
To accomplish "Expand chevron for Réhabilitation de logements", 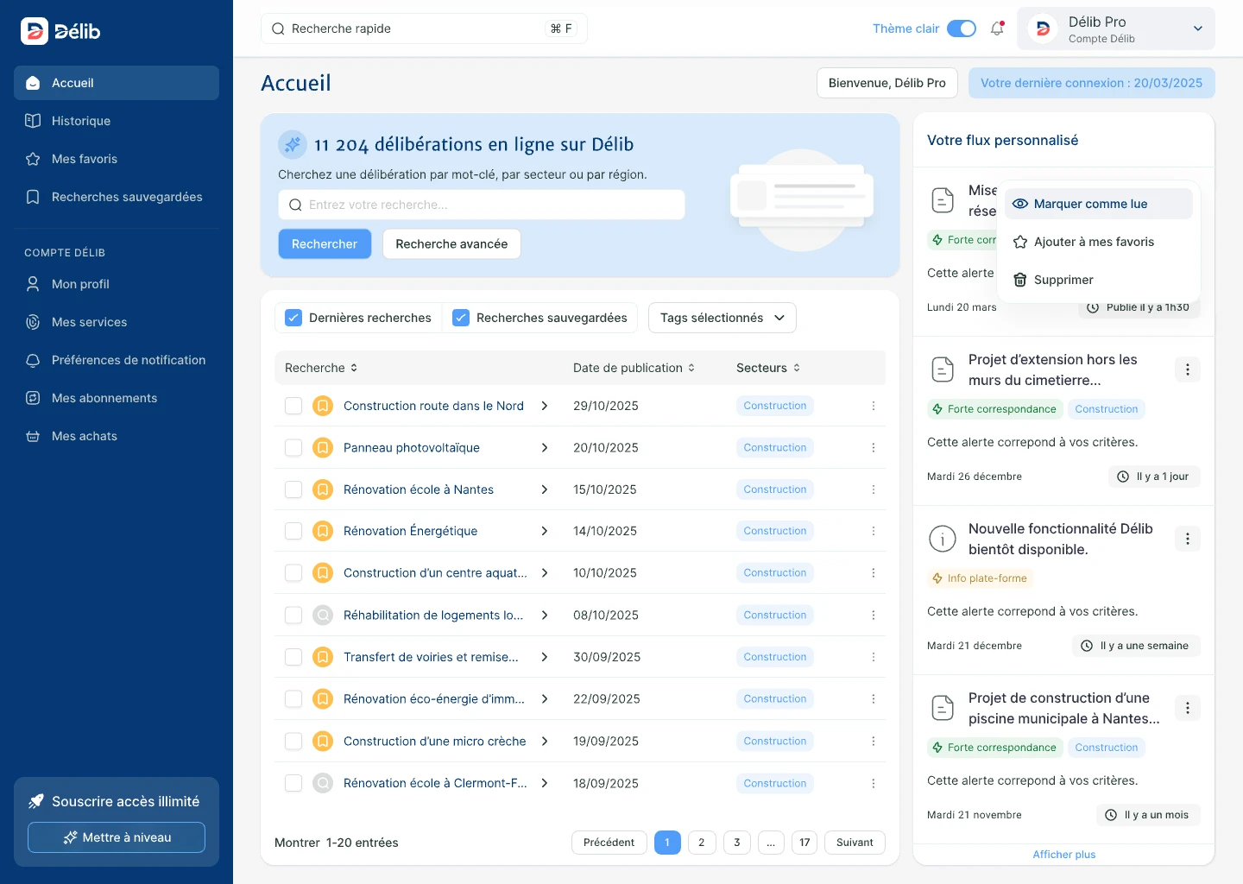I will coord(545,616).
